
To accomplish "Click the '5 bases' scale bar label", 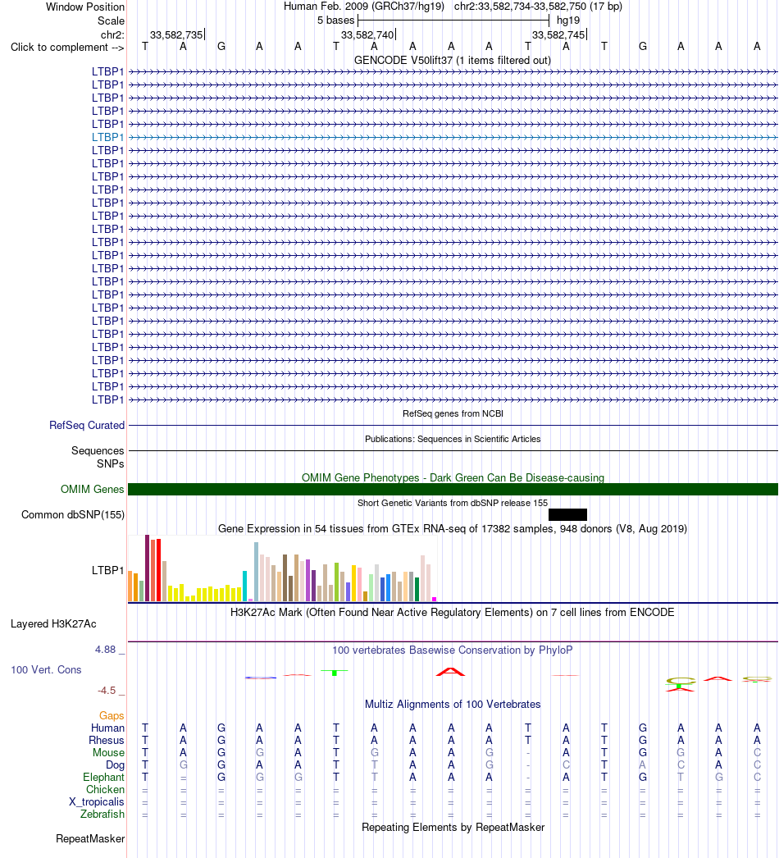I will pos(336,21).
